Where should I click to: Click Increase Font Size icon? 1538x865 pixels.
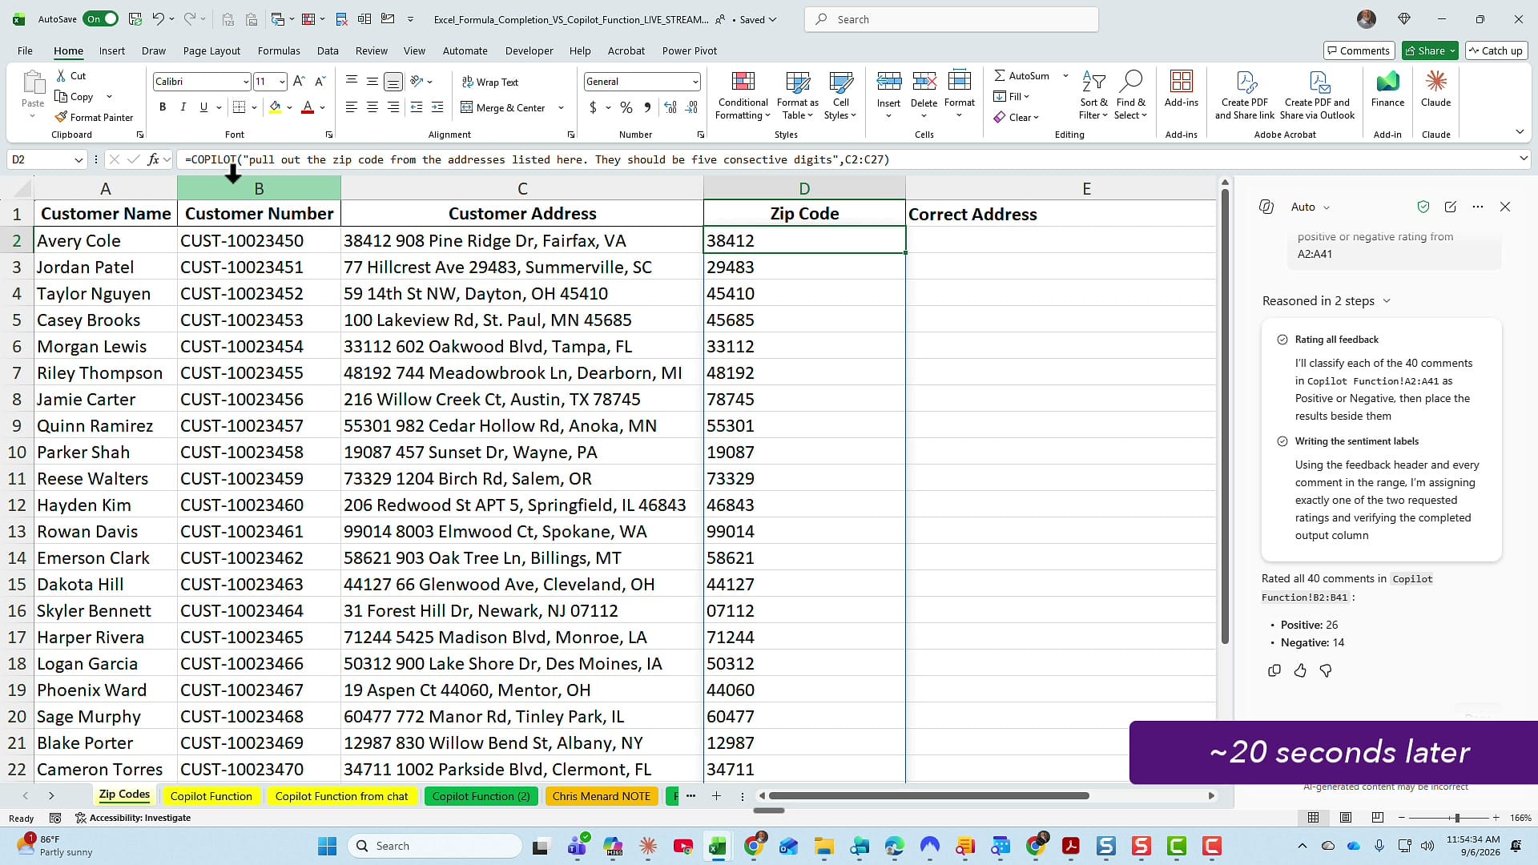299,82
